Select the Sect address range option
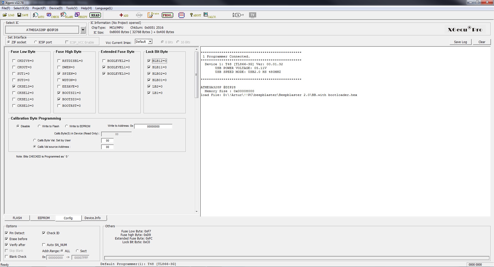 pyautogui.click(x=77, y=251)
